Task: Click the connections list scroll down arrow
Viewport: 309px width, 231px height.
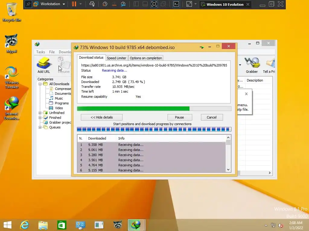Action: [x=228, y=170]
